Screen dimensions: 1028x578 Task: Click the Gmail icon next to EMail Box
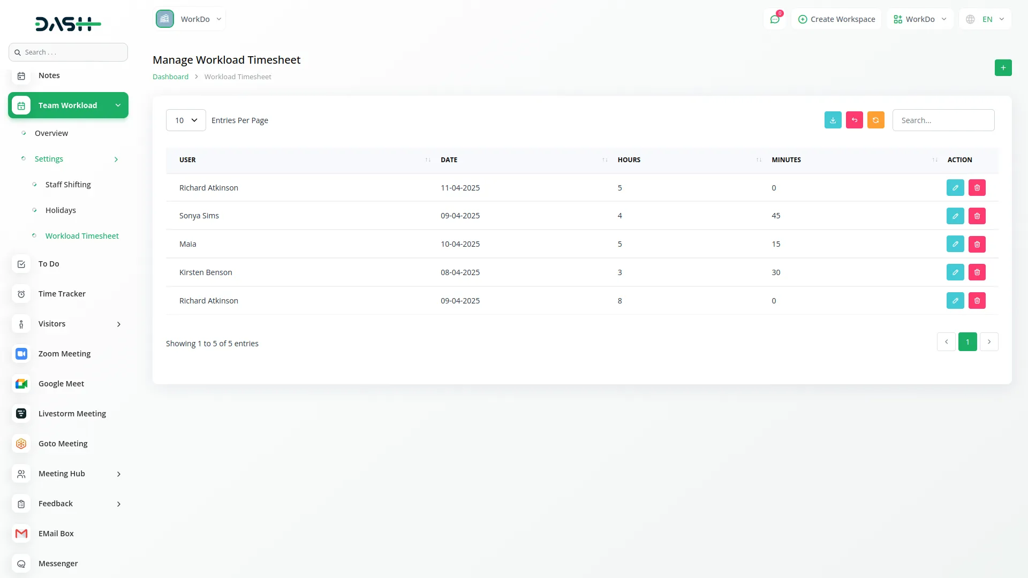point(21,534)
